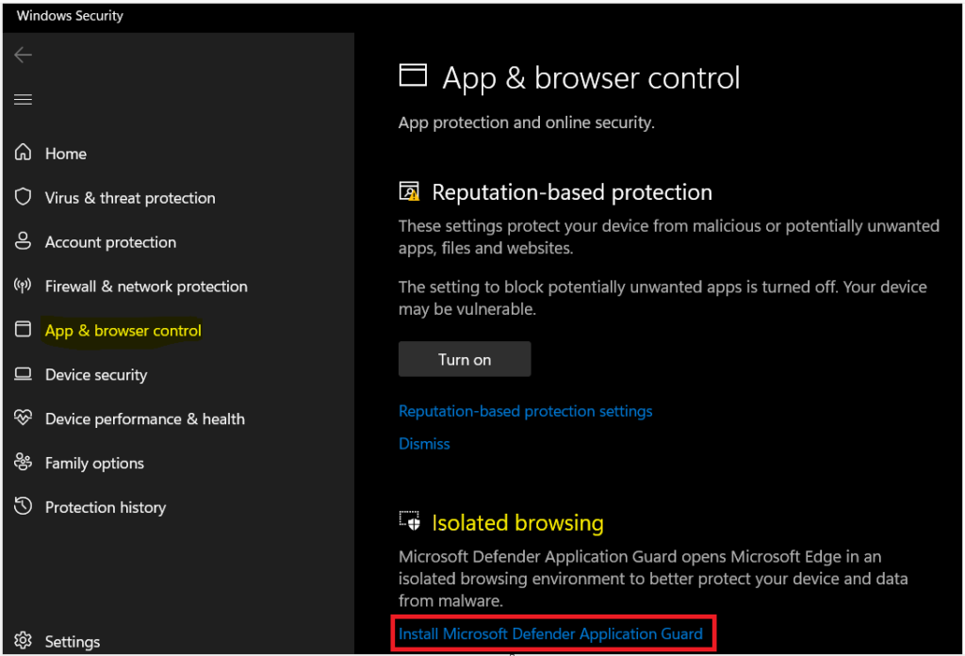Click the Firewall & network protection antenna icon
The image size is (965, 656).
[x=24, y=286]
